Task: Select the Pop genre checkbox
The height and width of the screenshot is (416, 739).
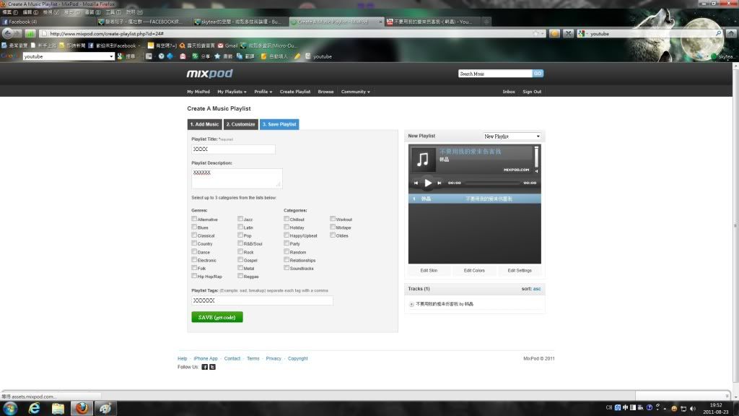Action: pyautogui.click(x=240, y=235)
